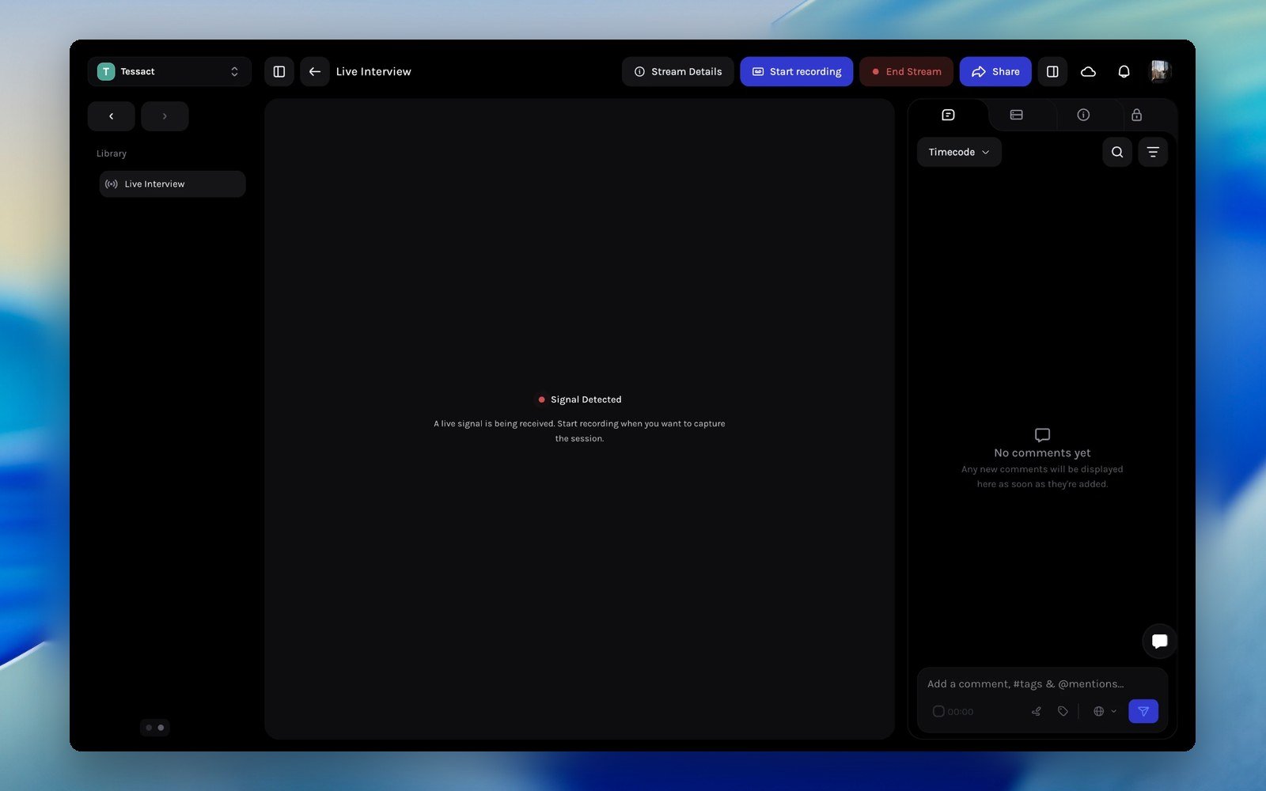Screen dimensions: 1266x791
Task: Share the live stream
Action: 995,71
